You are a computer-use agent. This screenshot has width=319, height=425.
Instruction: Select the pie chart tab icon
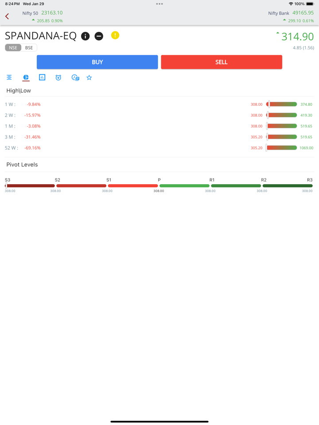click(26, 77)
